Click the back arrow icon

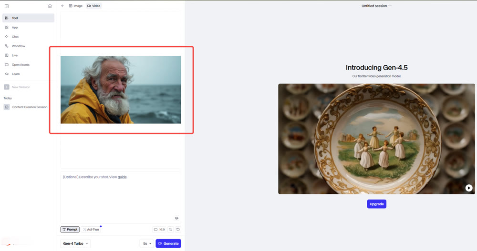[62, 6]
